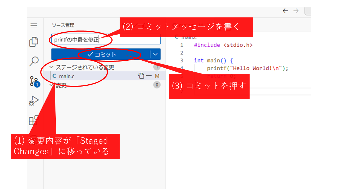Open the Search view in activity bar
This screenshot has height=196, width=348.
(34, 61)
